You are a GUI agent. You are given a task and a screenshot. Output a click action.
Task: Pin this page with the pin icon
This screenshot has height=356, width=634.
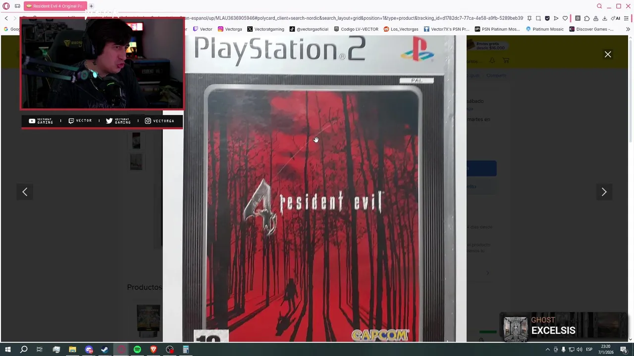pyautogui.click(x=529, y=18)
